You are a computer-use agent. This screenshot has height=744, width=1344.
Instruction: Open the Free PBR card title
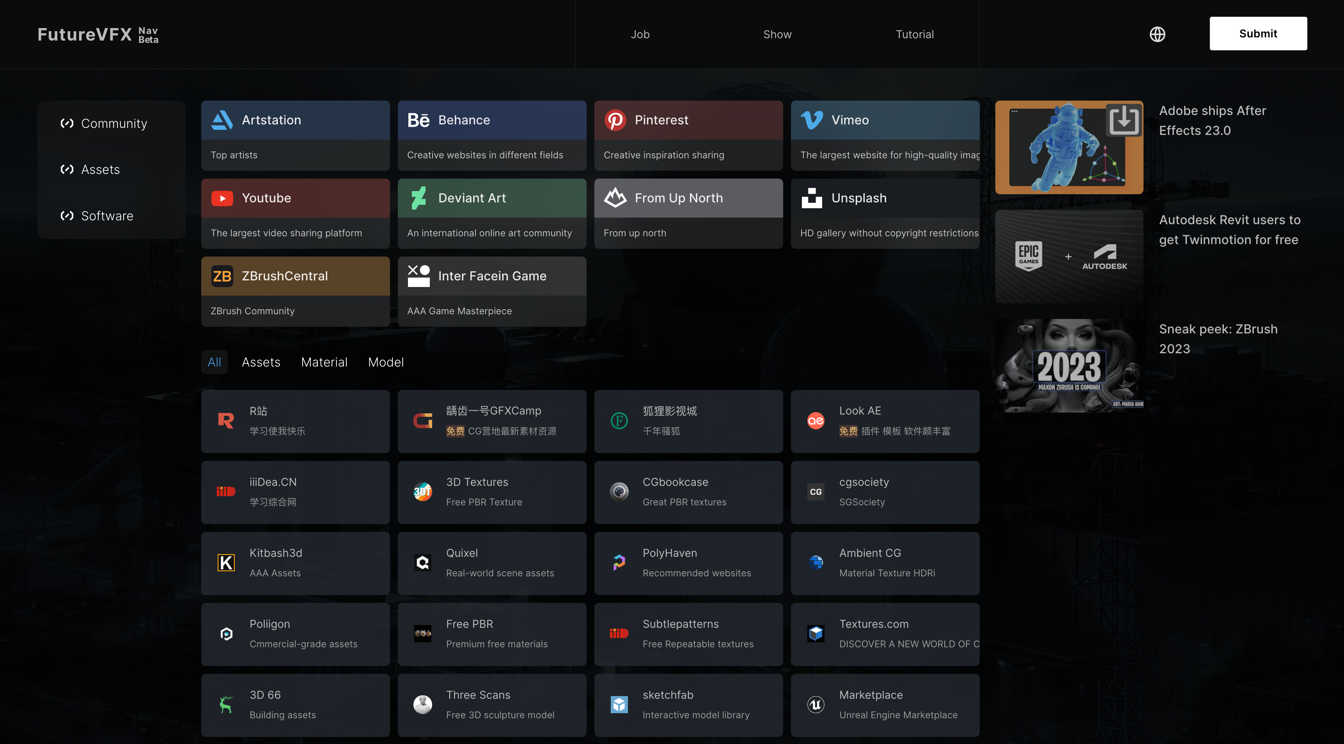click(x=469, y=624)
